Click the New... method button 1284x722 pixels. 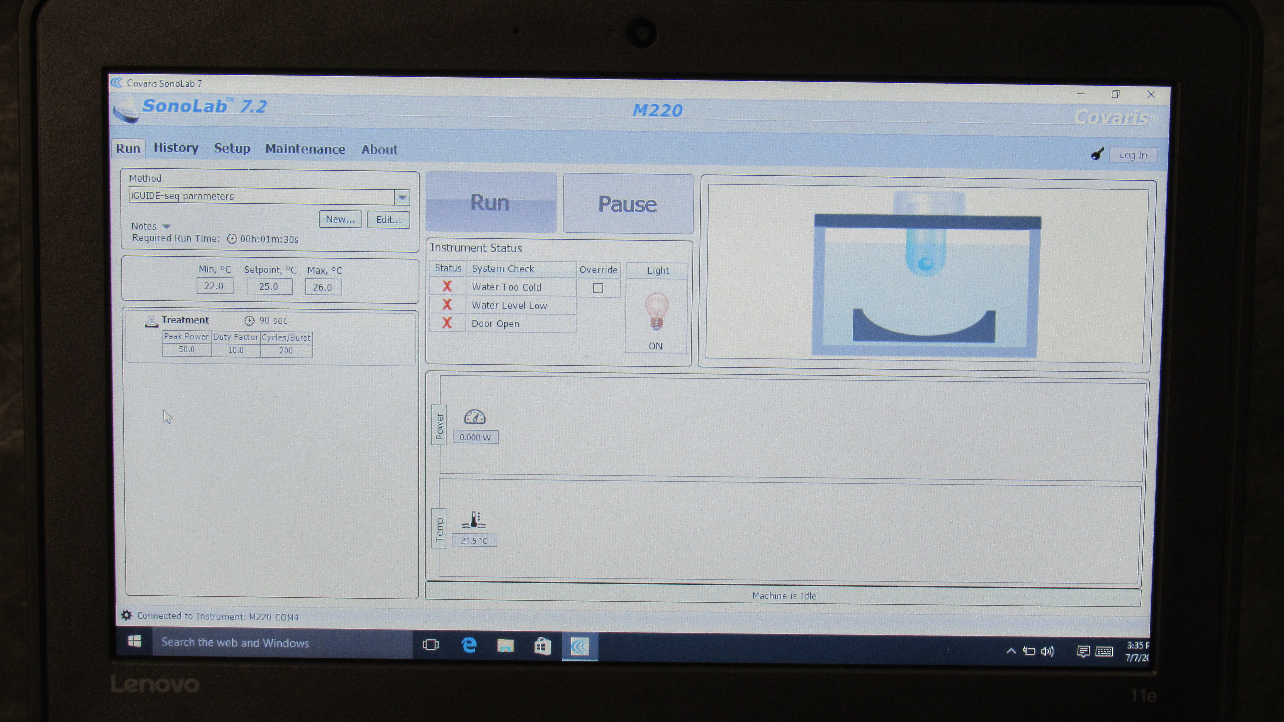(341, 219)
